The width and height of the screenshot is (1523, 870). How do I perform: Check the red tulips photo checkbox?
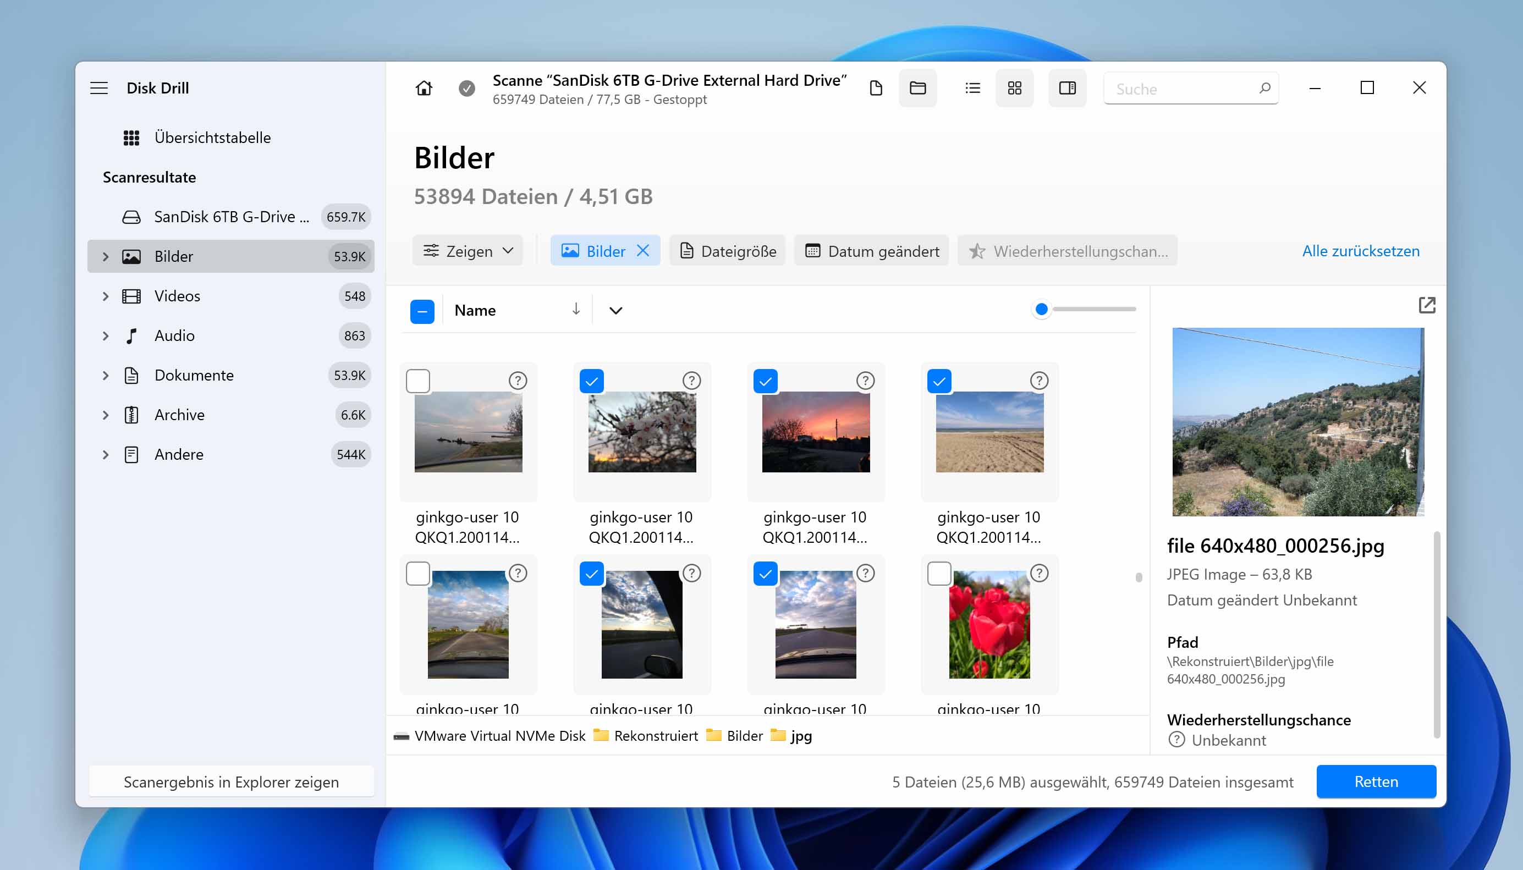[x=939, y=574]
